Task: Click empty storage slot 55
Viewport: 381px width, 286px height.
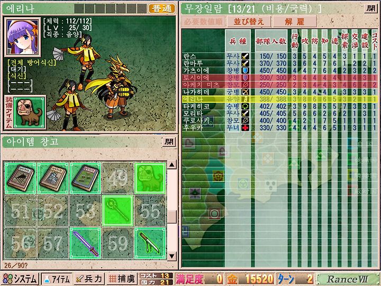Action: click(150, 211)
